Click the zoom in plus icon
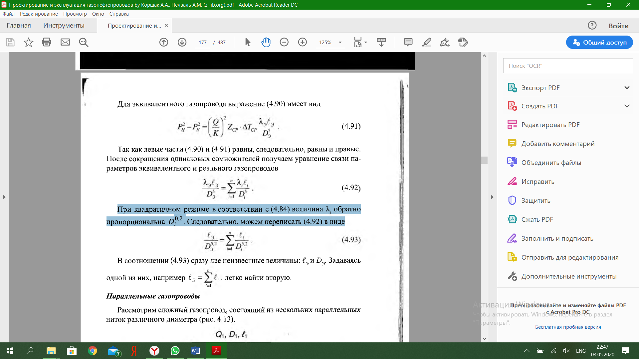Screen dimensions: 639x359 303,42
